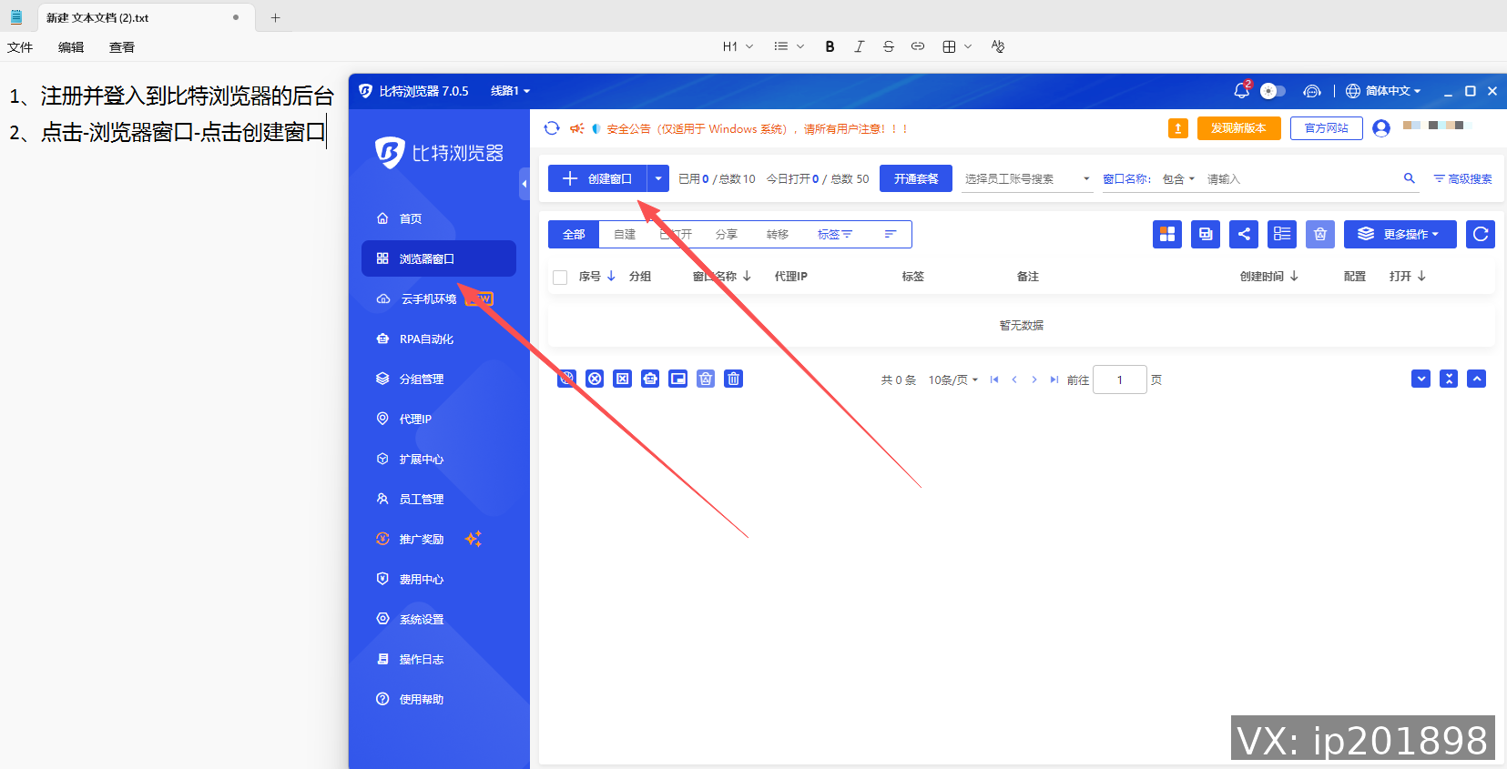This screenshot has width=1507, height=769.
Task: Click the boxed X icon below the table
Action: [x=622, y=379]
